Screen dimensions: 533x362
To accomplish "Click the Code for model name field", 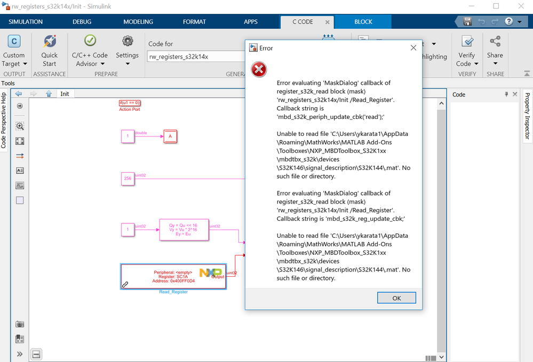I will tap(196, 57).
